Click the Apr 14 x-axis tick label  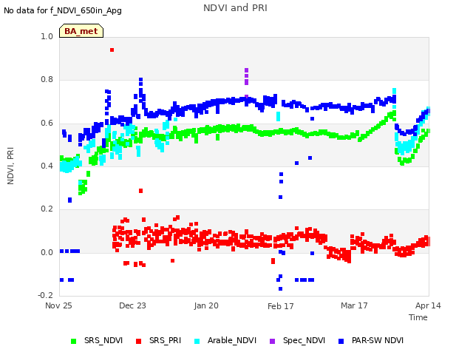click(428, 305)
